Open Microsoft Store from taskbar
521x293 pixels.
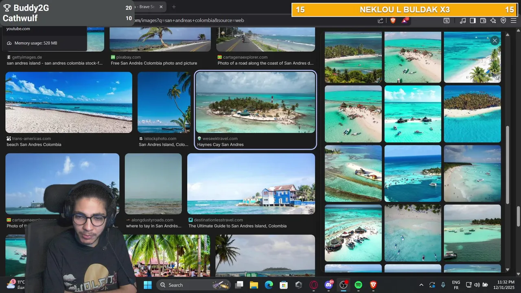pos(284,285)
